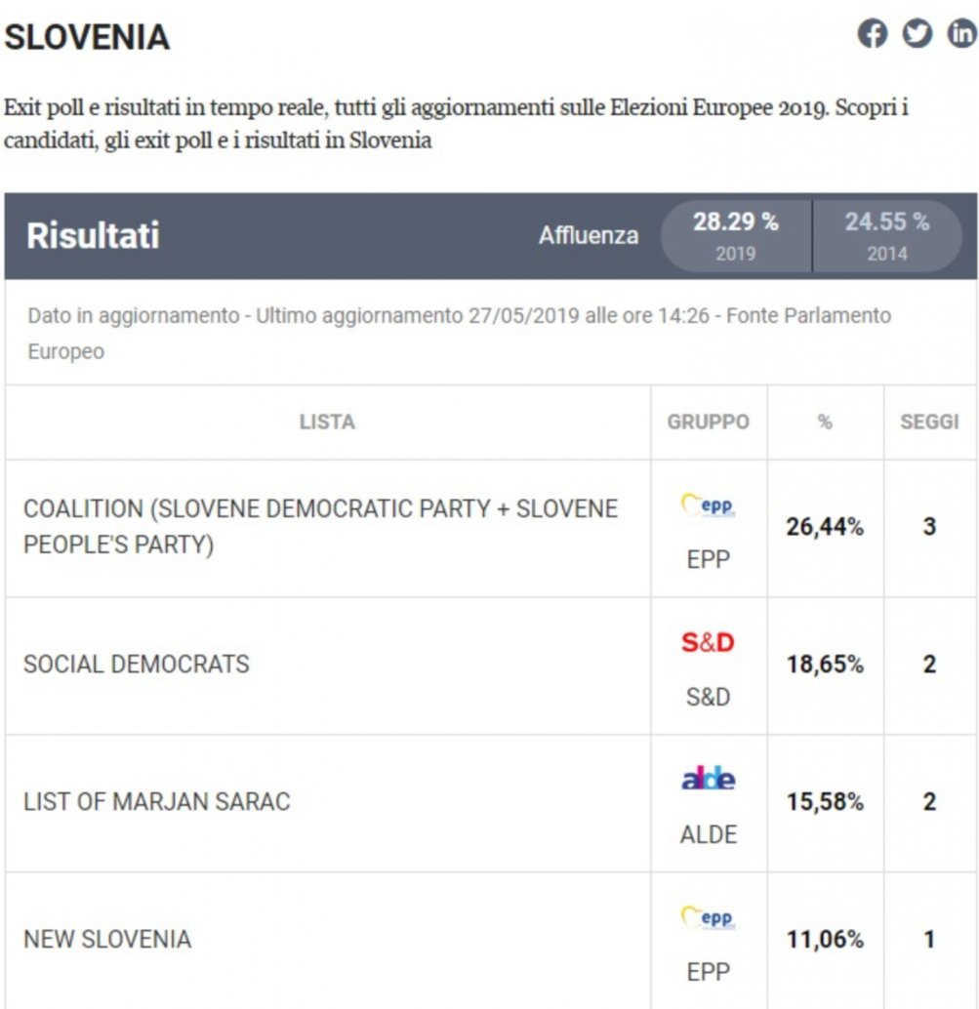Select the 24.55 % 2014 turnout pill
Image resolution: width=979 pixels, height=1009 pixels.
tap(887, 235)
